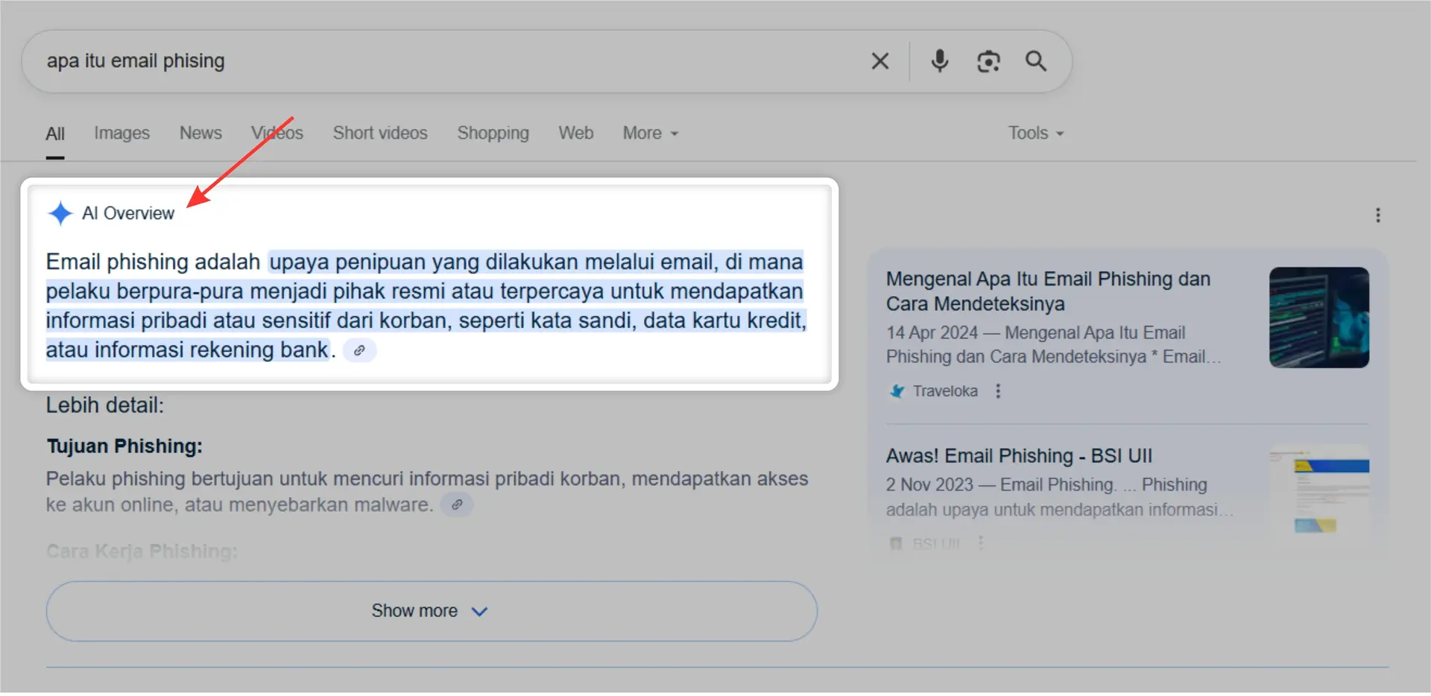Open Google Lens image search icon
This screenshot has width=1431, height=696.
988,61
